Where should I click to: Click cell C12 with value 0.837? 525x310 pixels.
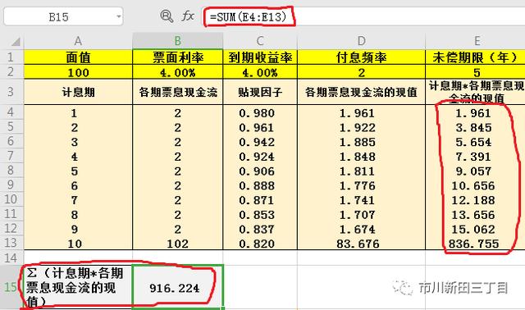[260, 229]
